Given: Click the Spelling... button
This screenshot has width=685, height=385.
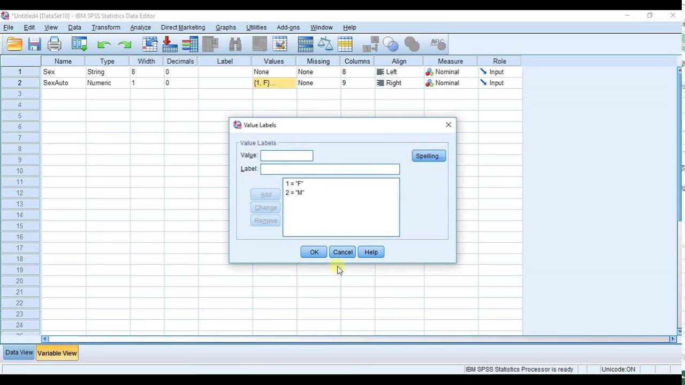Looking at the screenshot, I should tap(429, 156).
